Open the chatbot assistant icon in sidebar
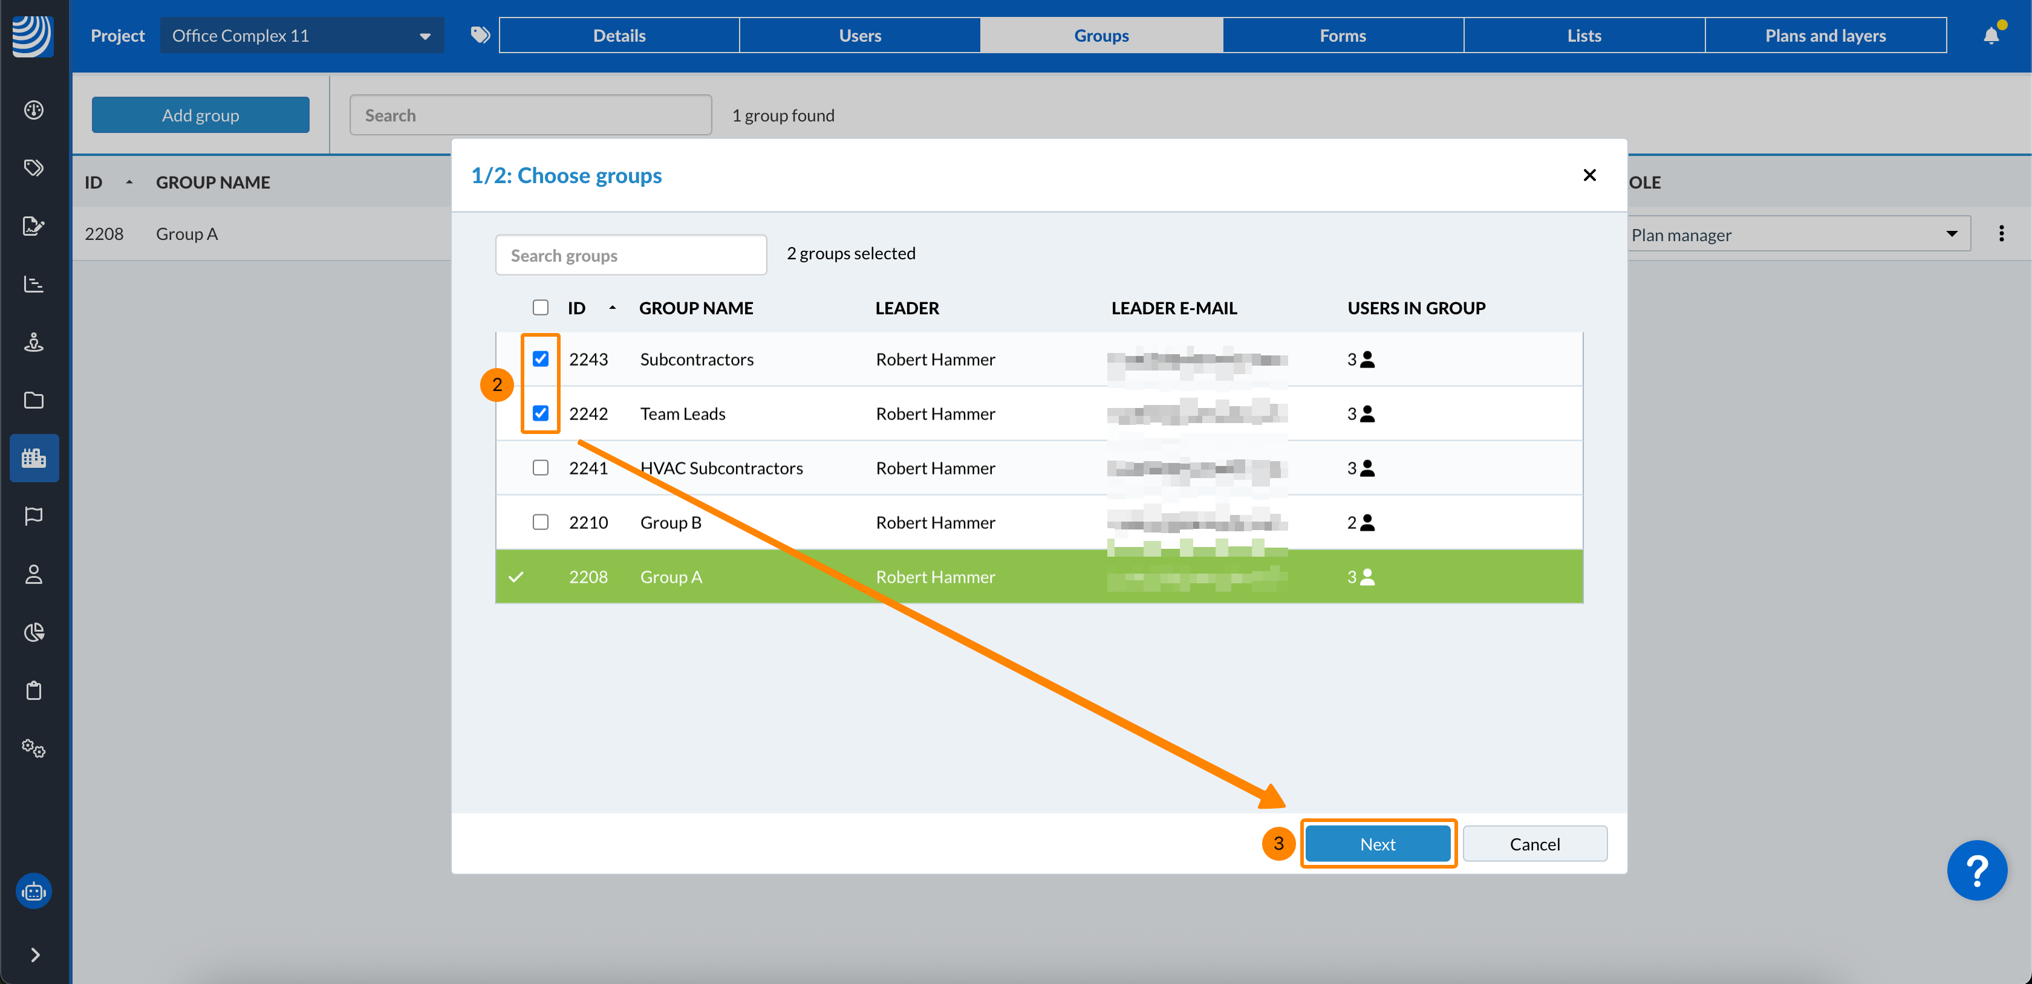The height and width of the screenshot is (984, 2032). 34,892
